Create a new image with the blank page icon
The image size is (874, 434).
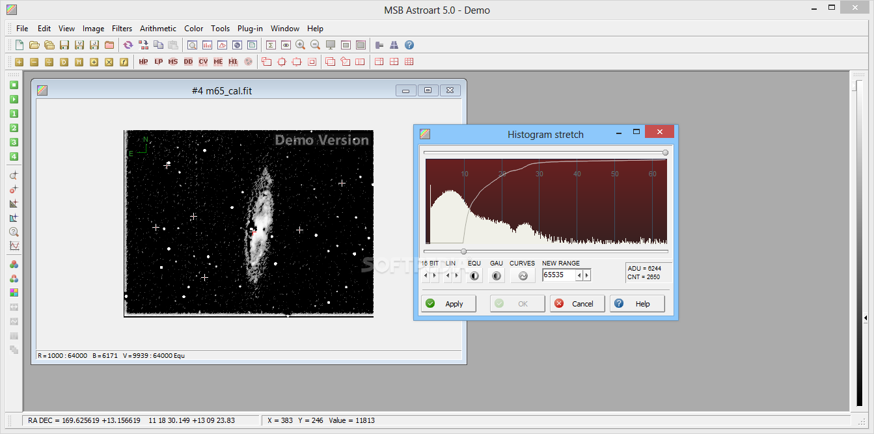[20, 45]
